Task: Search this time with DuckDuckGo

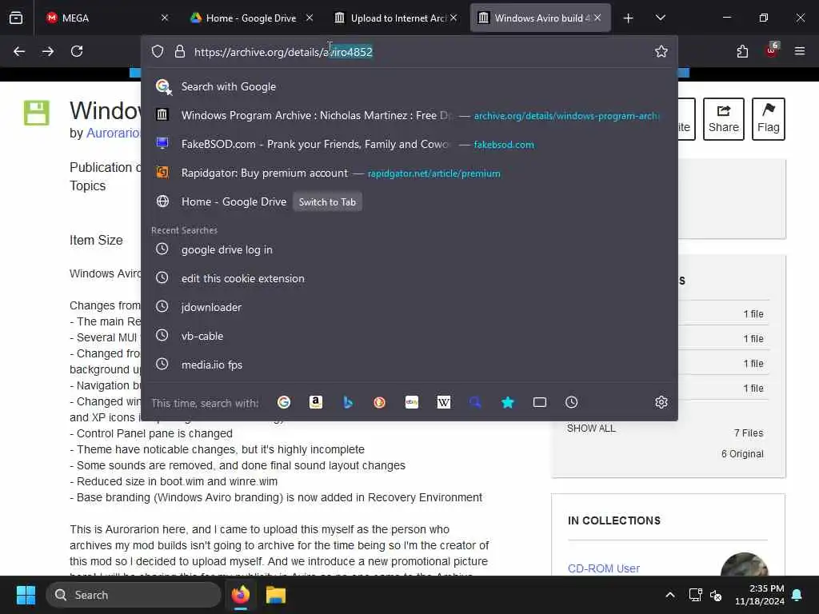Action: point(380,403)
